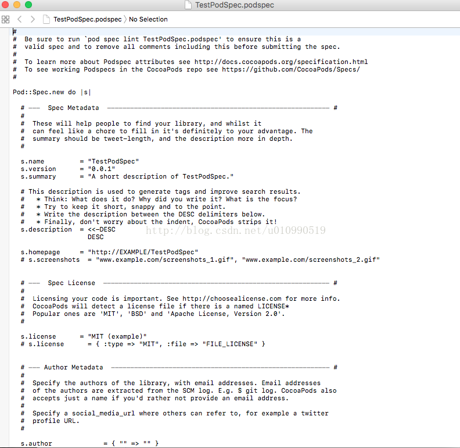
Task: Click the s.summary short description string
Action: (161, 176)
